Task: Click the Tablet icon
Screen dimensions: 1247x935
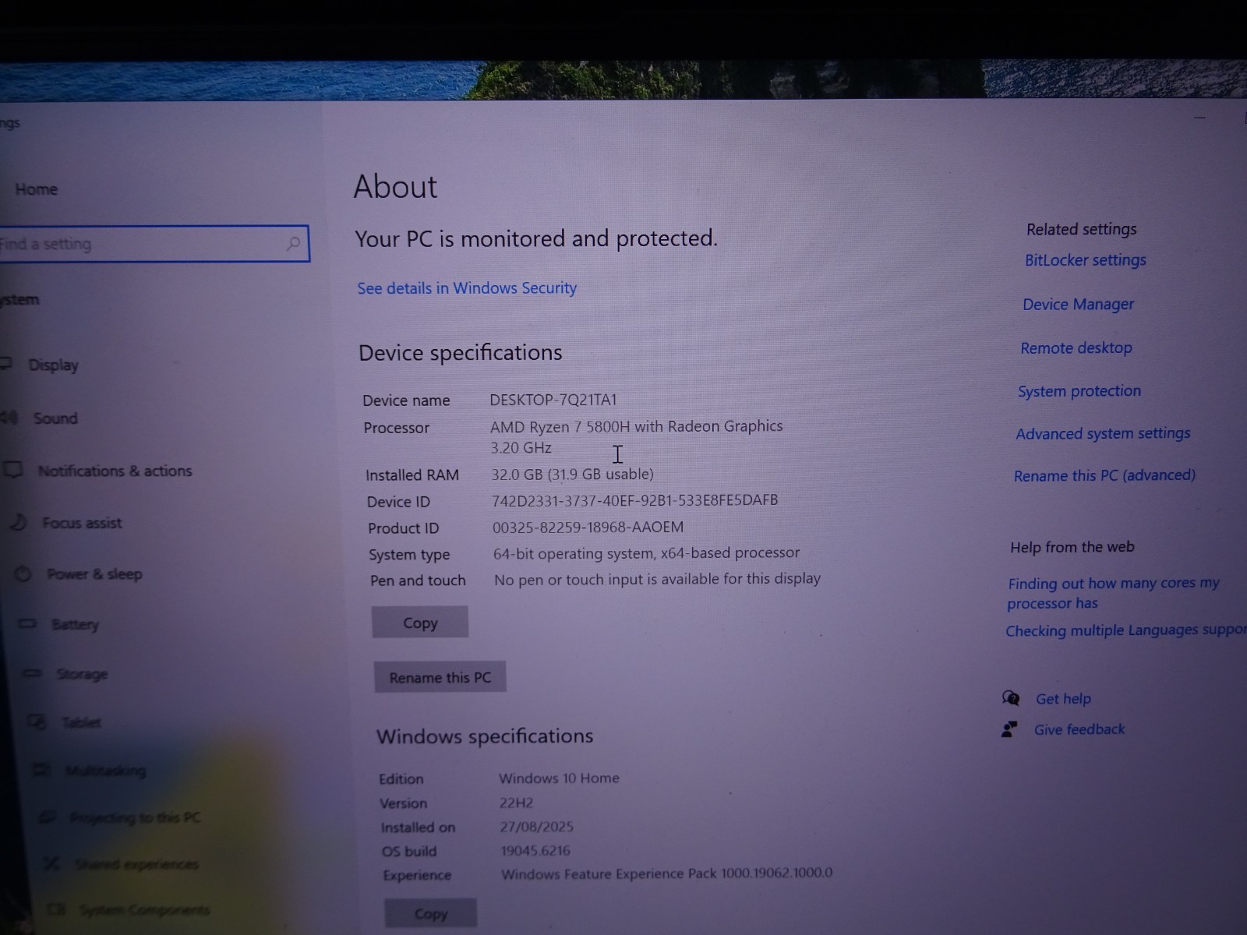Action: click(x=37, y=722)
